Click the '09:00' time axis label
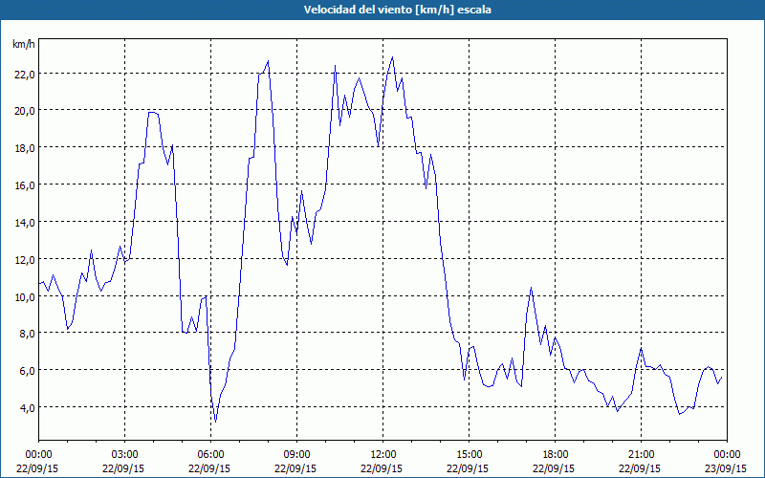Image resolution: width=765 pixels, height=478 pixels. [x=296, y=455]
